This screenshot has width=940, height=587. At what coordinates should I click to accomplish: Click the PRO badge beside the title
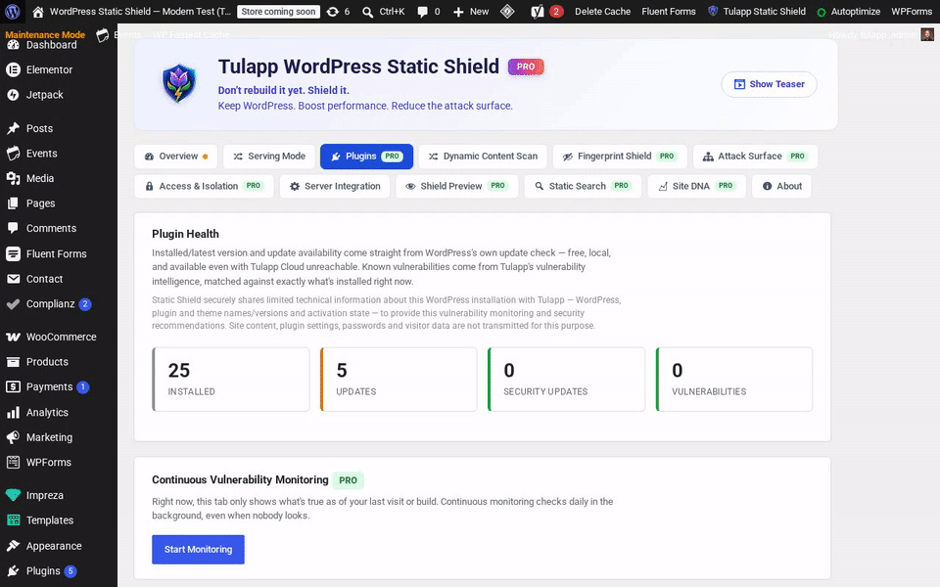526,67
